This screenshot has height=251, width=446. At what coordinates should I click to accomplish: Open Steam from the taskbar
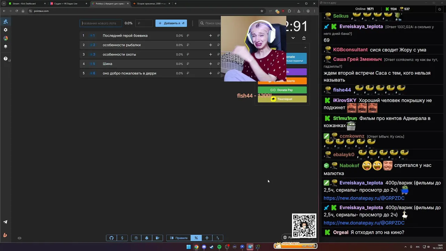tap(212, 247)
